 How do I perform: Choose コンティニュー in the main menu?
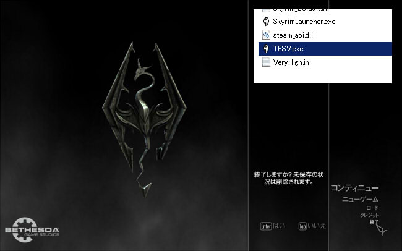(x=355, y=188)
